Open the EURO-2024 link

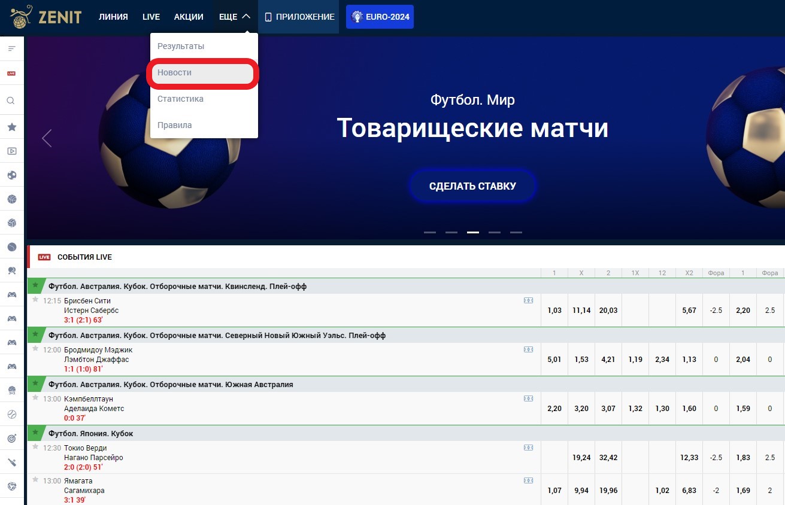(380, 16)
